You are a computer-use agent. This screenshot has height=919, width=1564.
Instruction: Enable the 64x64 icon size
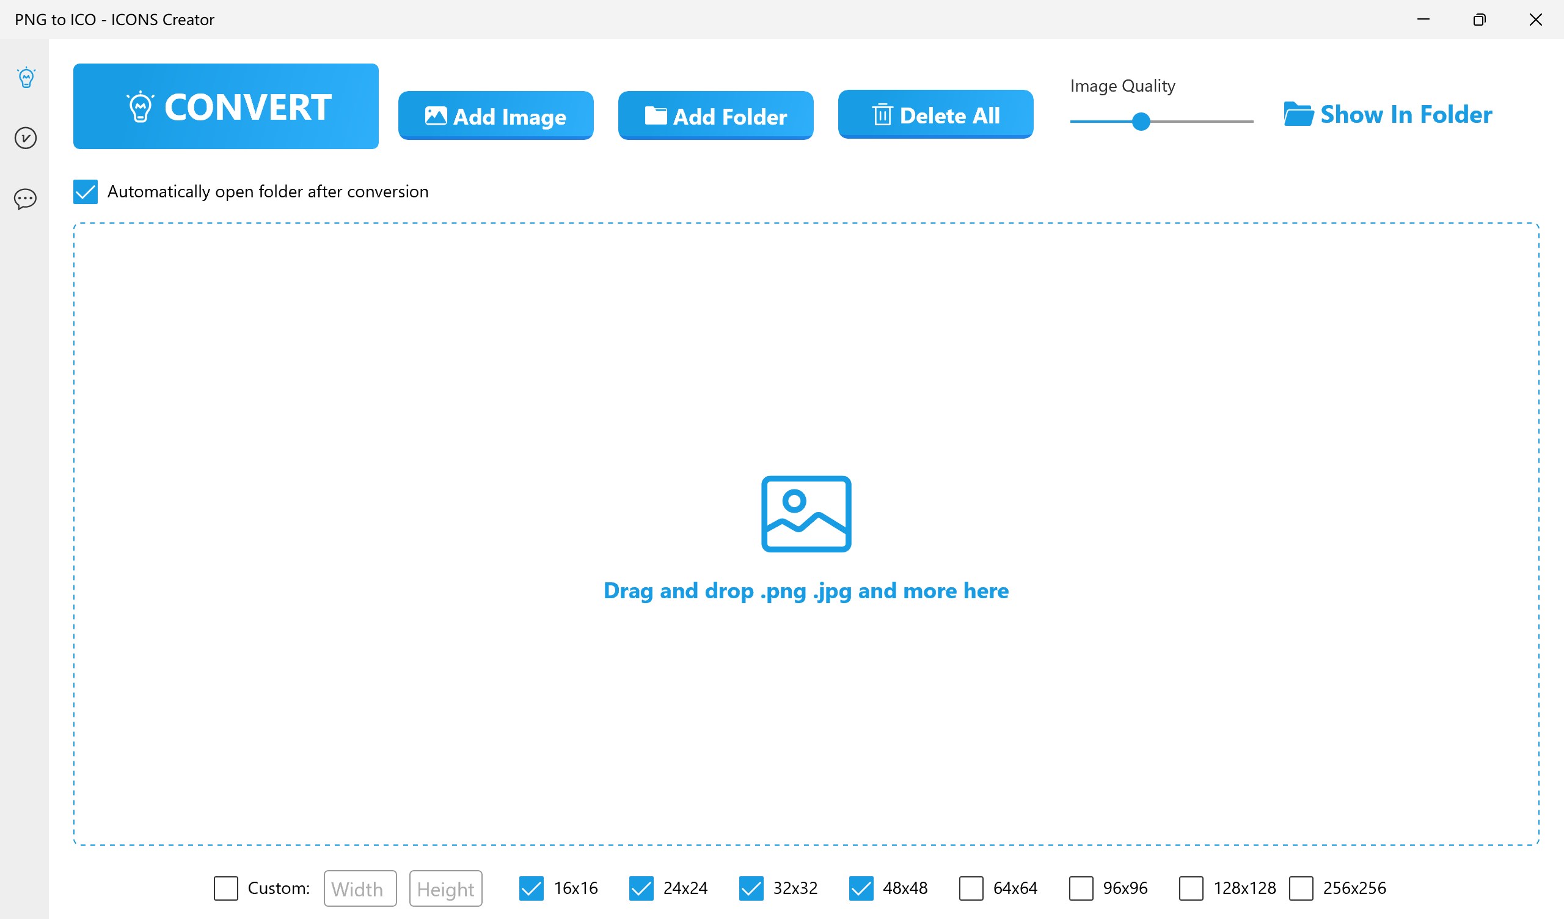click(x=971, y=888)
